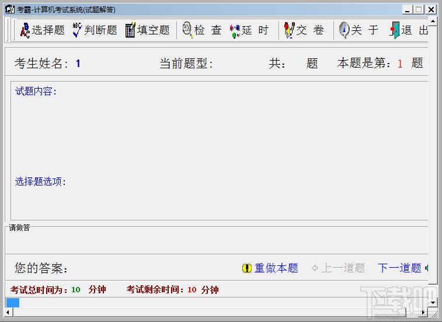Click the 本题是第 question number 1
The width and height of the screenshot is (442, 322).
[400, 64]
